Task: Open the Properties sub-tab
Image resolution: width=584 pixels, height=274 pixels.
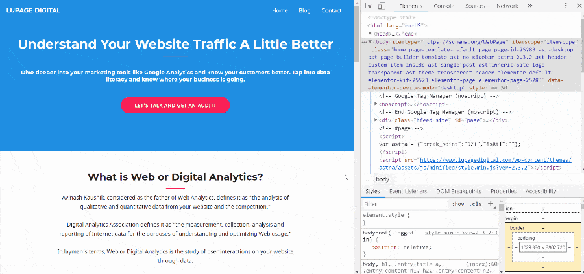Action: 503,192
